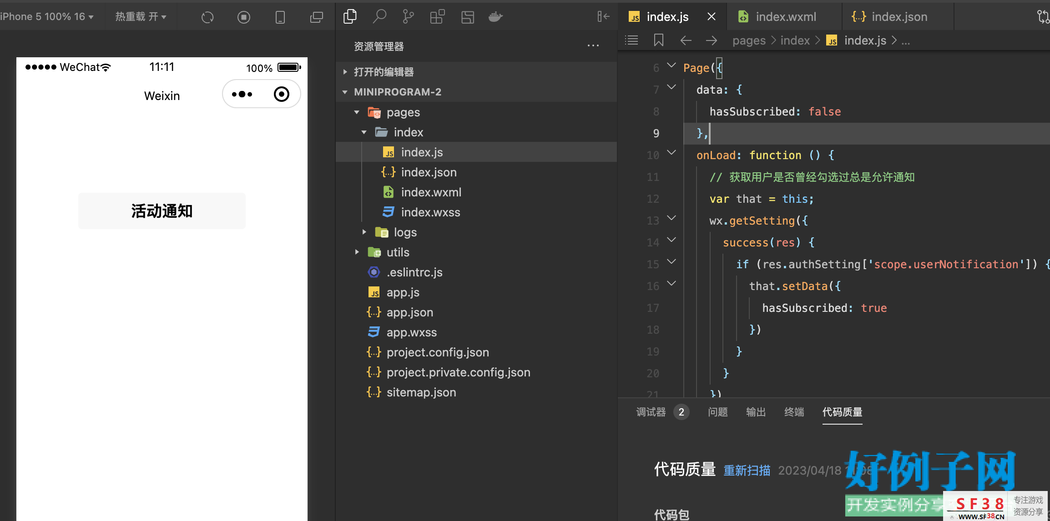
Task: Open the extensions blocks icon
Action: (437, 17)
